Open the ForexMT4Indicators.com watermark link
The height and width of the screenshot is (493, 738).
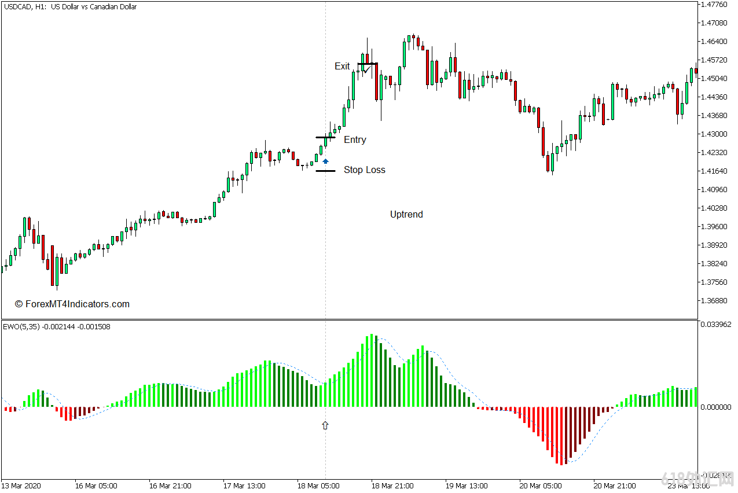(x=72, y=304)
